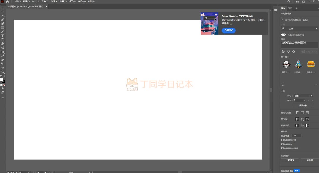
Task: Select the Shape Builder tool
Action: coord(2,48)
